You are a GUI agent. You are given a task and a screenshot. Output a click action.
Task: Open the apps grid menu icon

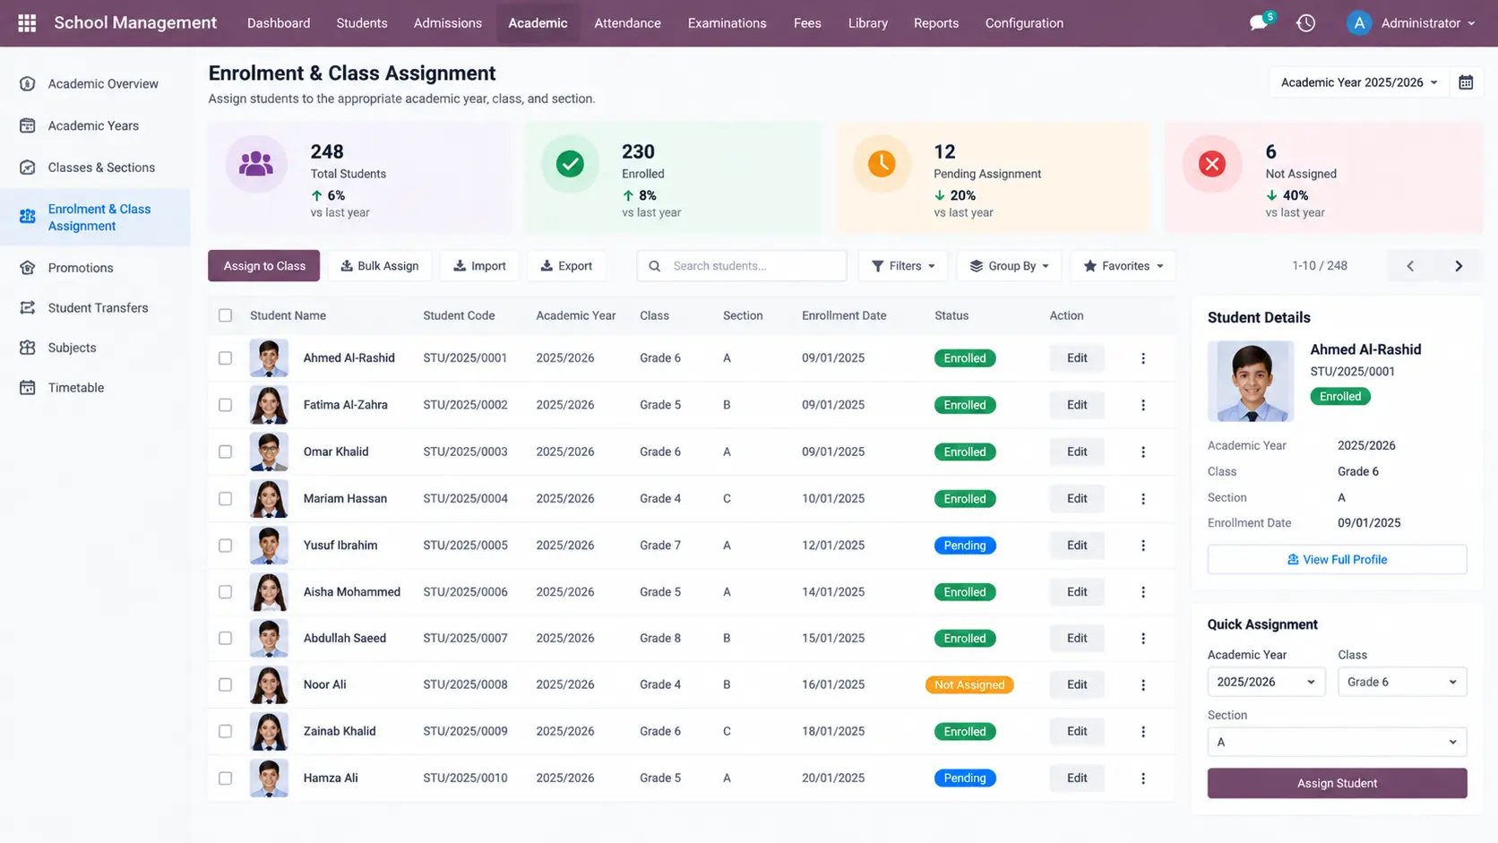point(27,23)
